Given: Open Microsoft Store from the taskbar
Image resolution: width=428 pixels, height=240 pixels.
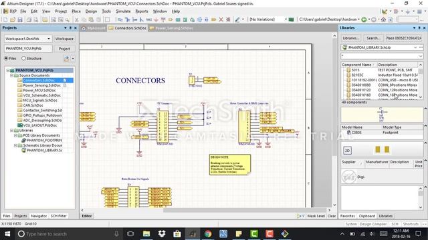Looking at the screenshot, I should click(177, 234).
